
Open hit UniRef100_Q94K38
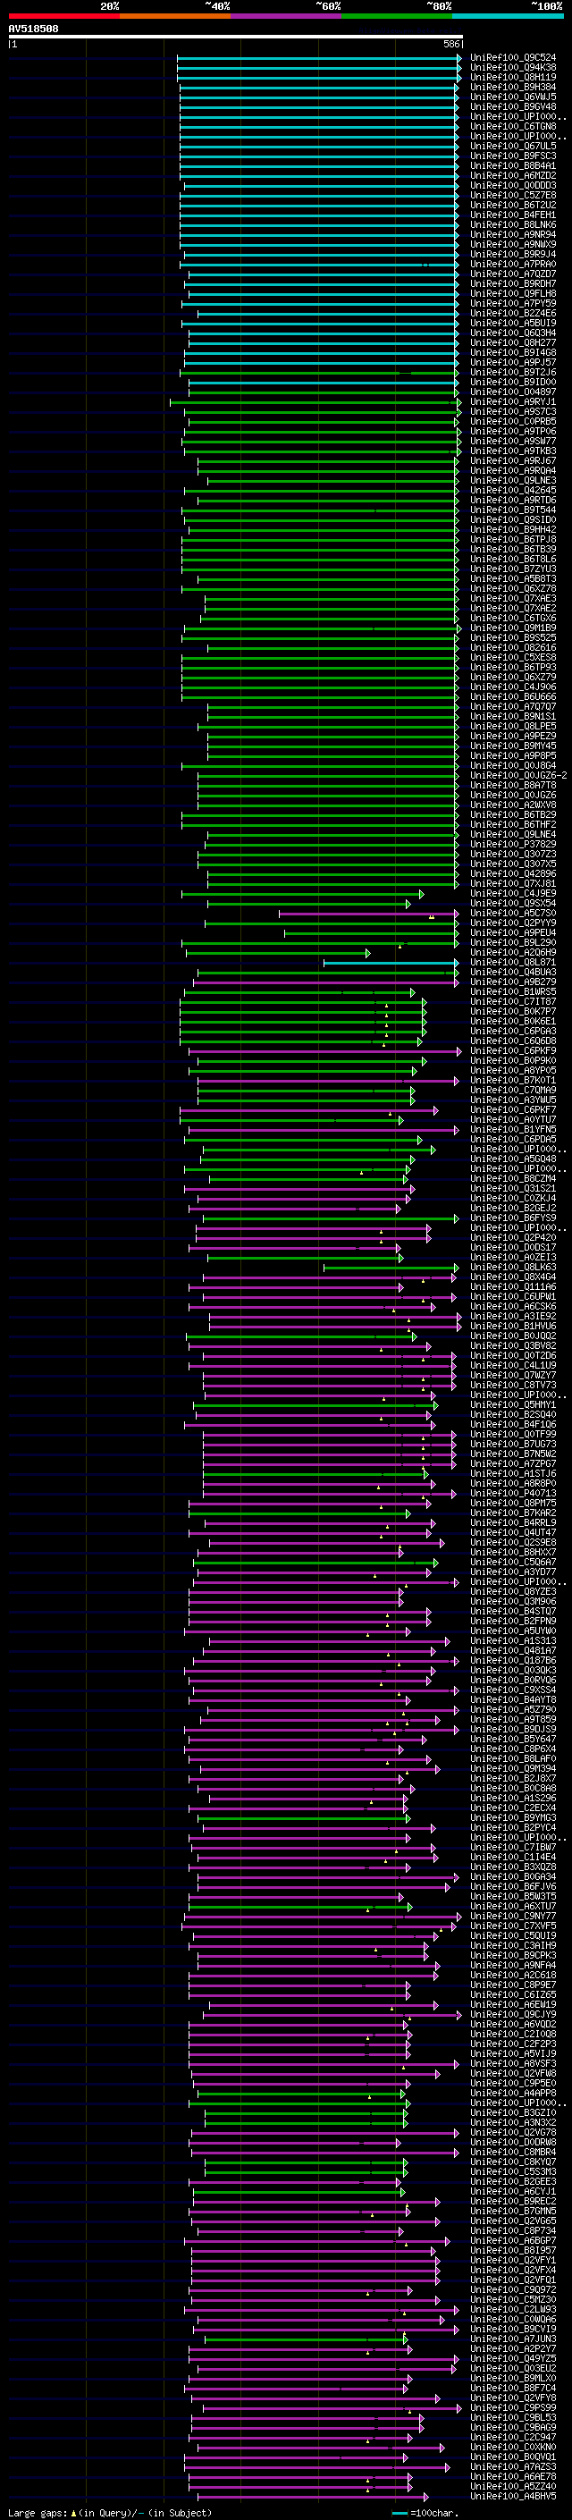click(x=513, y=68)
